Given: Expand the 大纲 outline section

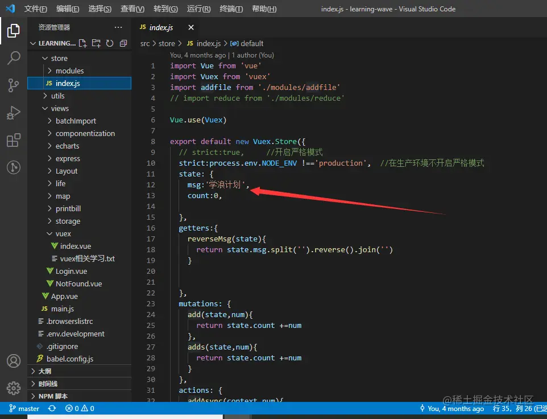Looking at the screenshot, I should [x=79, y=371].
